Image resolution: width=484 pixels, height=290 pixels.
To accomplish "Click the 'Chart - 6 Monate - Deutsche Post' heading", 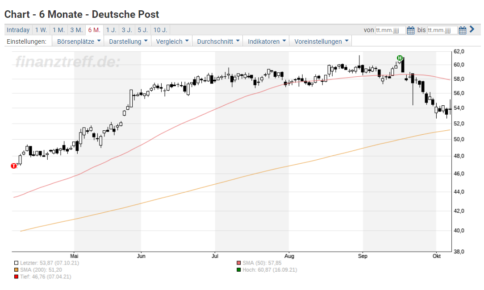I will coord(82,14).
